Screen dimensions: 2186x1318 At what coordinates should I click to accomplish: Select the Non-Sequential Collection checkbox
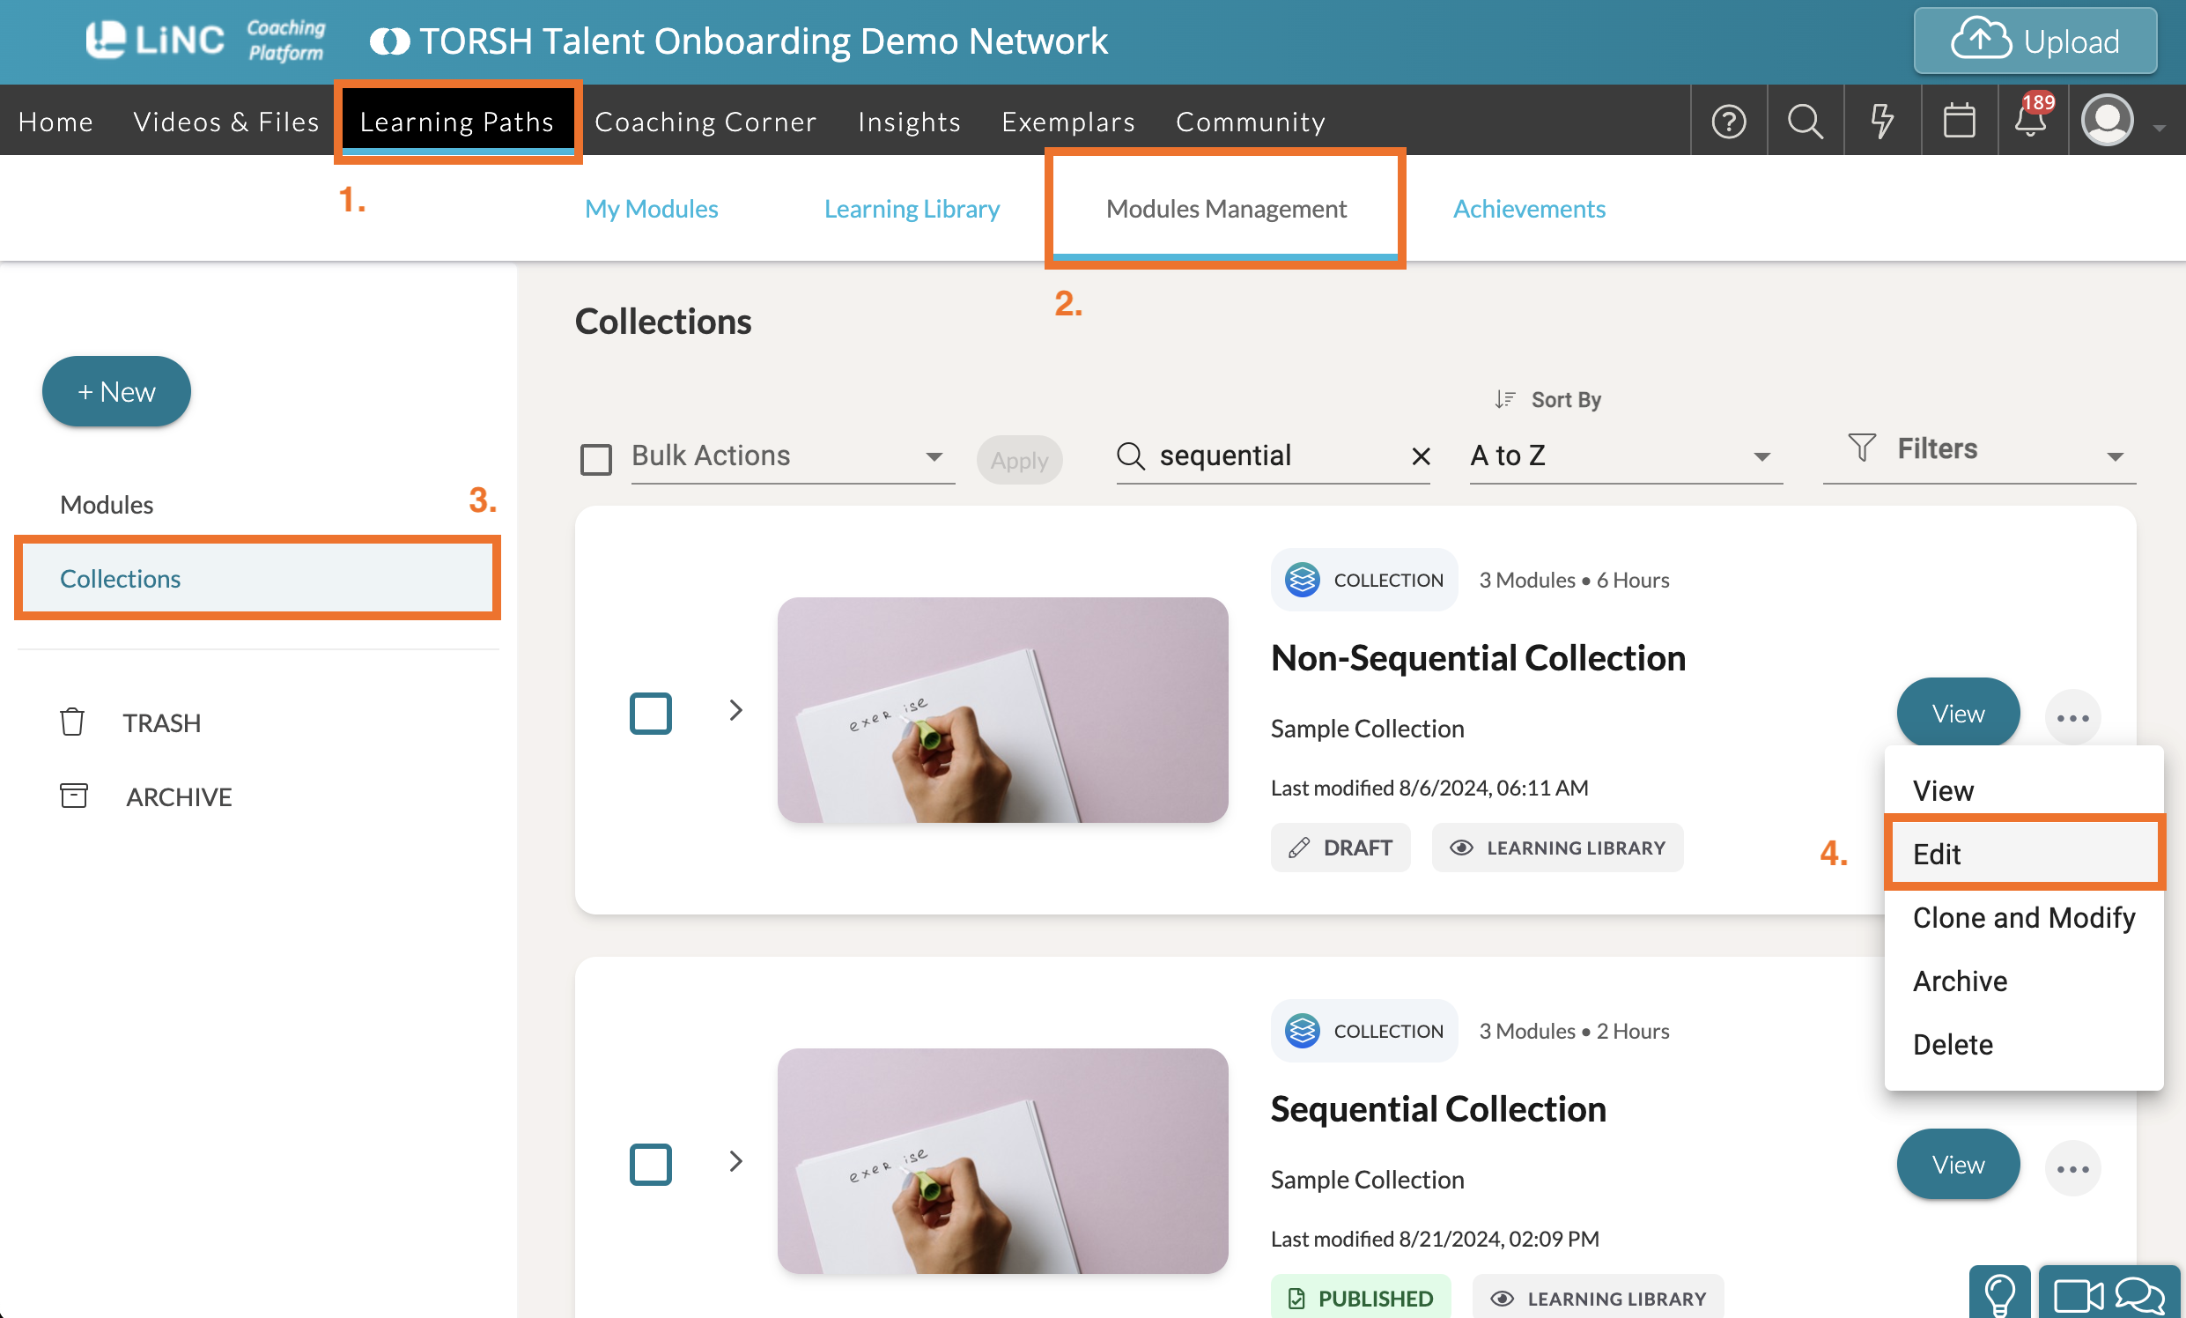pos(650,712)
